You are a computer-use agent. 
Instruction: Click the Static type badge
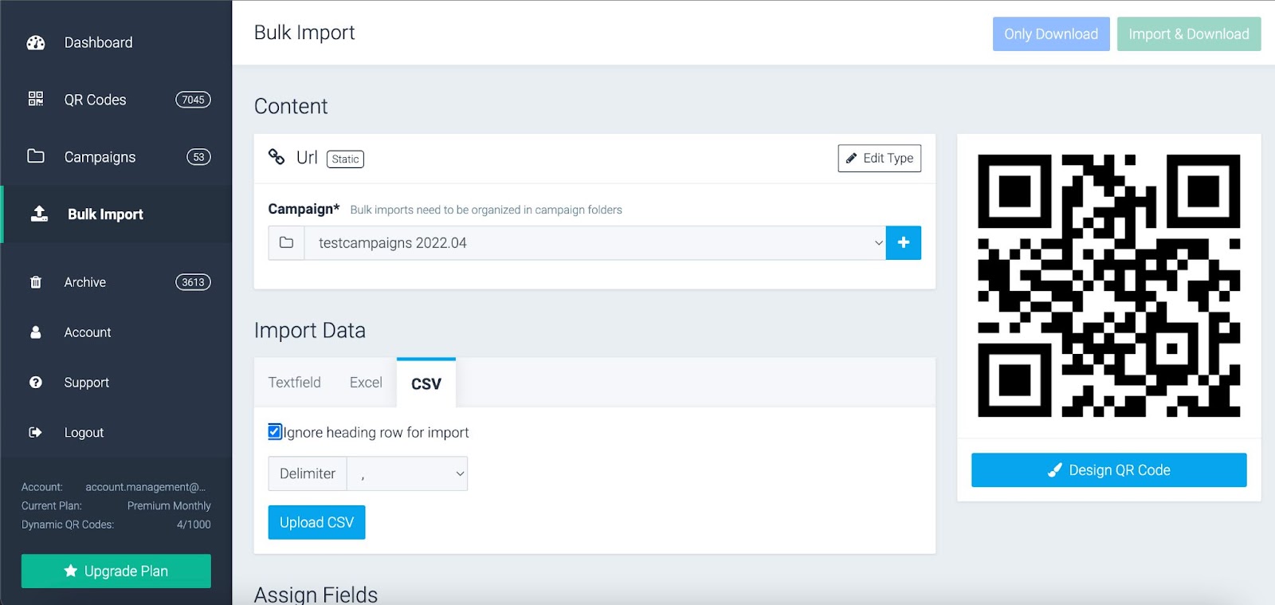(x=345, y=159)
